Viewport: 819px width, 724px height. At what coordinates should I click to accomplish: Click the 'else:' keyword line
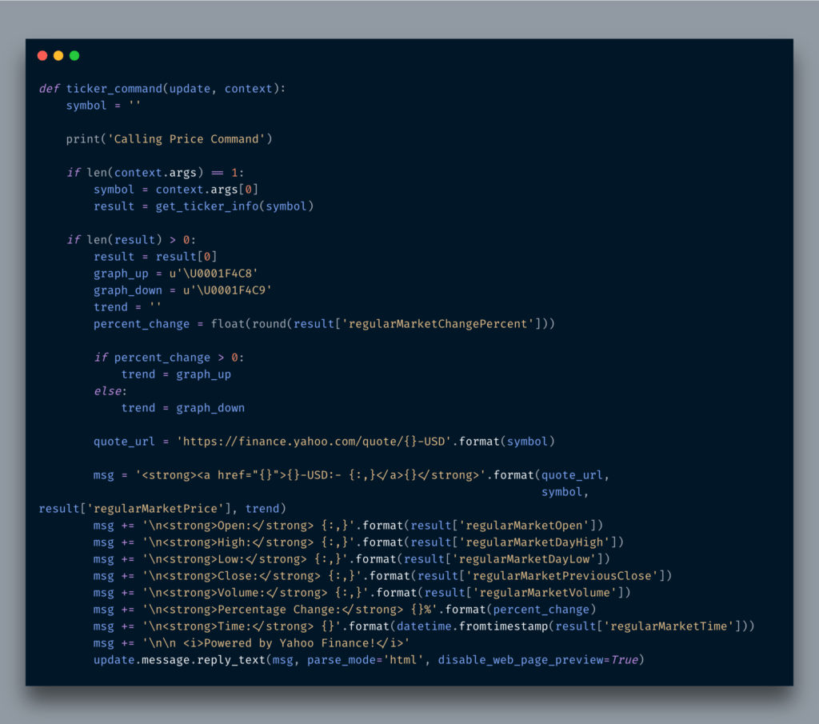pyautogui.click(x=110, y=390)
